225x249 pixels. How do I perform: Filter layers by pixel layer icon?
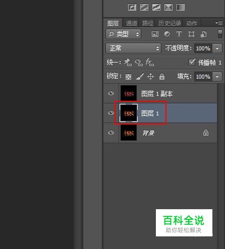155,34
